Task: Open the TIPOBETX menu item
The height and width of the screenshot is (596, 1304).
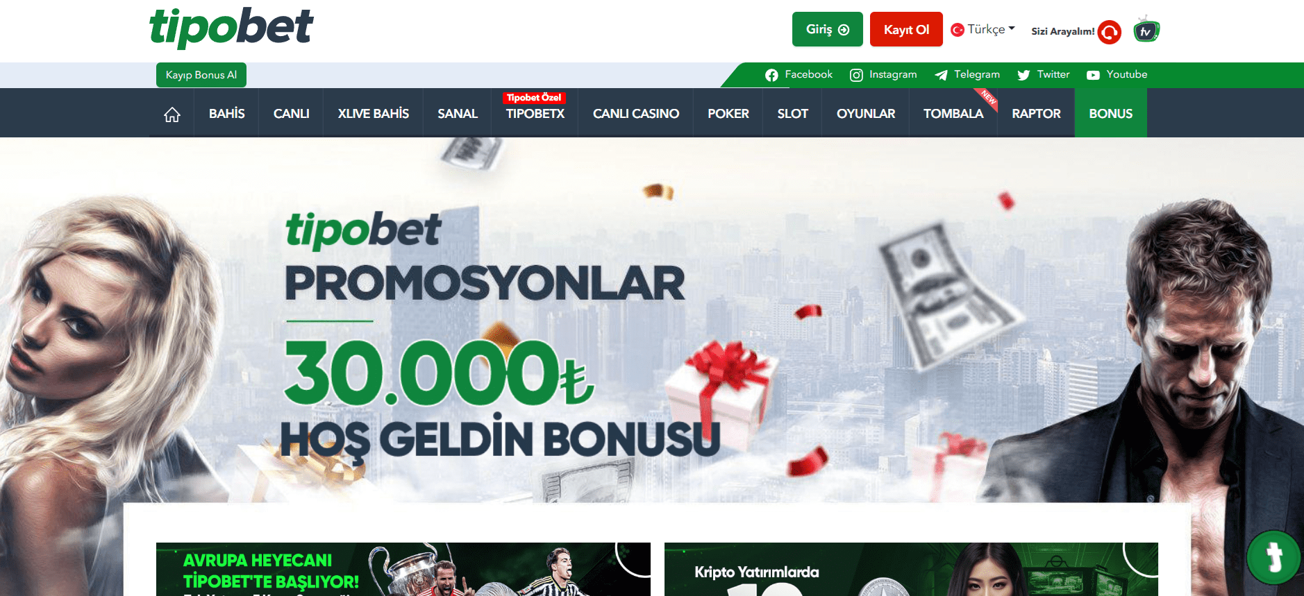Action: click(x=535, y=114)
